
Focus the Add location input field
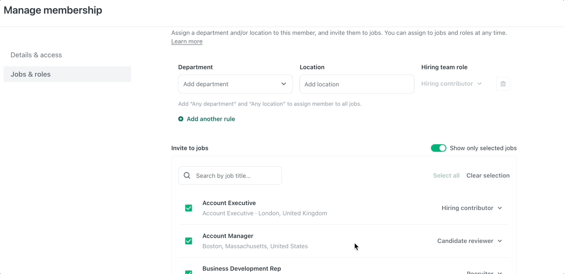pos(356,84)
